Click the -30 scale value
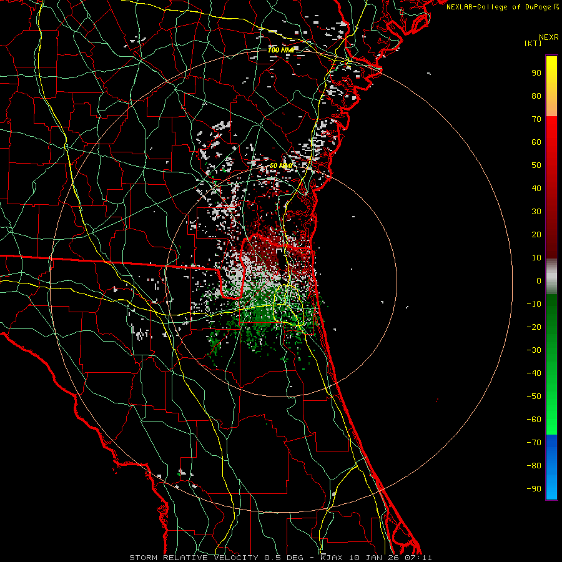 [x=534, y=350]
